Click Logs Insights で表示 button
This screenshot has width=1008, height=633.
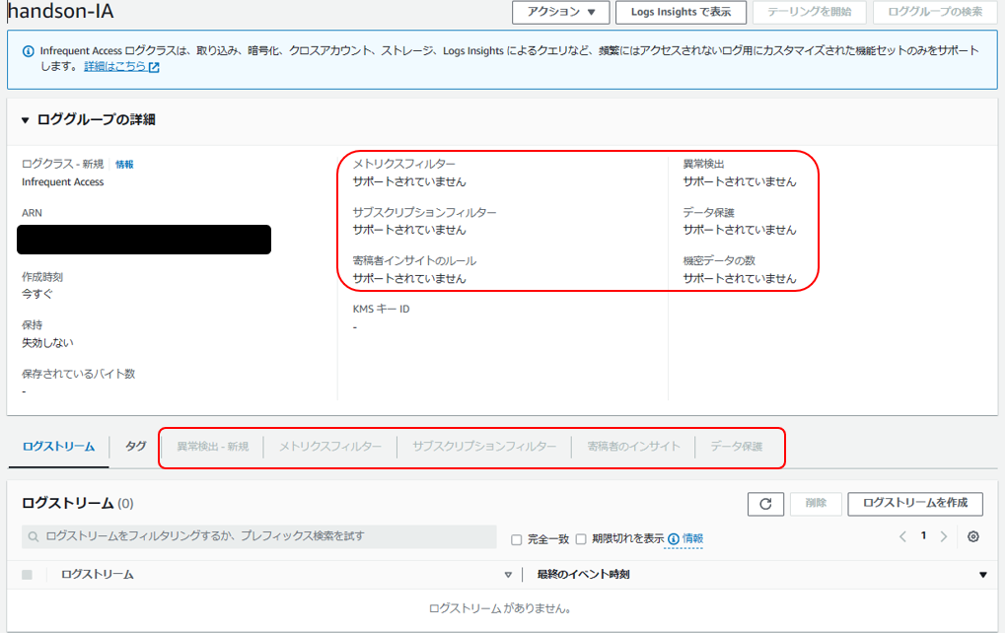pos(681,12)
